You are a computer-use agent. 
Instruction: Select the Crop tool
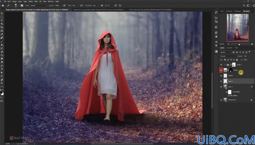2,27
